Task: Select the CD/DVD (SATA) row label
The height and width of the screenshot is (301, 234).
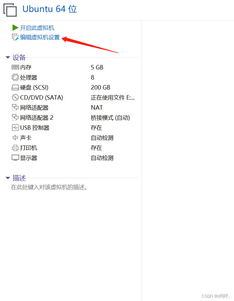Action: [41, 97]
